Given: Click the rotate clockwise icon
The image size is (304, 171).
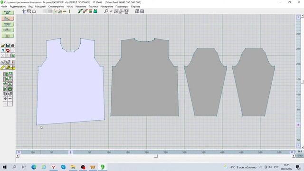Looking at the screenshot, I should [x=10, y=94].
